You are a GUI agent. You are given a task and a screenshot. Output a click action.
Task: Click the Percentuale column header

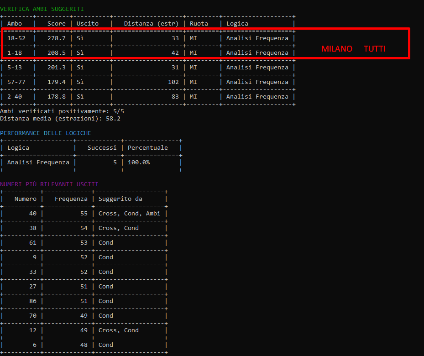(x=148, y=147)
